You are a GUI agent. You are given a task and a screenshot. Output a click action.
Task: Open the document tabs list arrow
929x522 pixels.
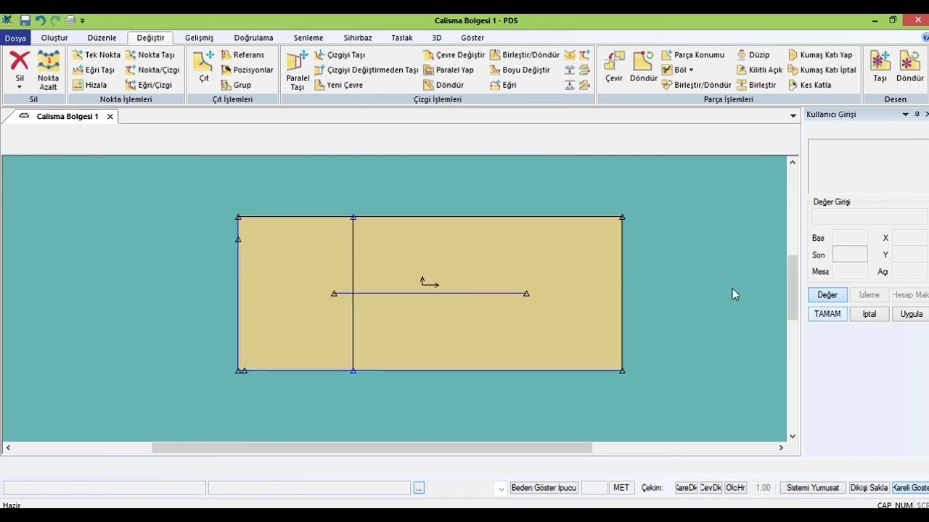[x=793, y=116]
